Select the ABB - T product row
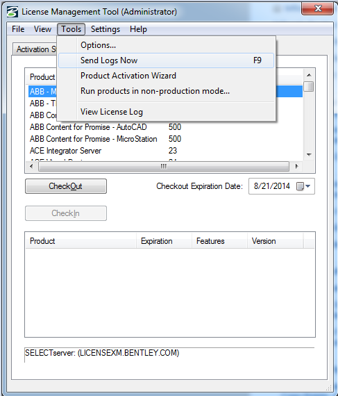This screenshot has height=396, width=338. 42,103
